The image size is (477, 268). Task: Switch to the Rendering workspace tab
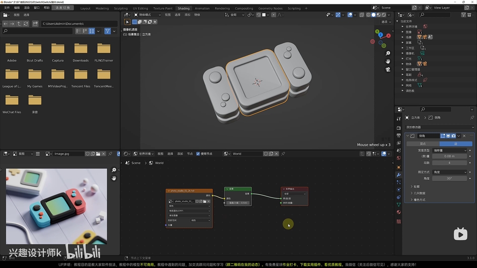[222, 8]
